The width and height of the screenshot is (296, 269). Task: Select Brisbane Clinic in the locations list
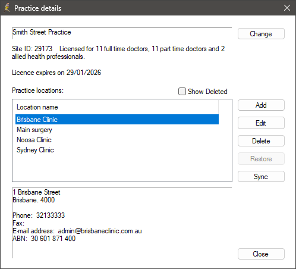coord(117,120)
